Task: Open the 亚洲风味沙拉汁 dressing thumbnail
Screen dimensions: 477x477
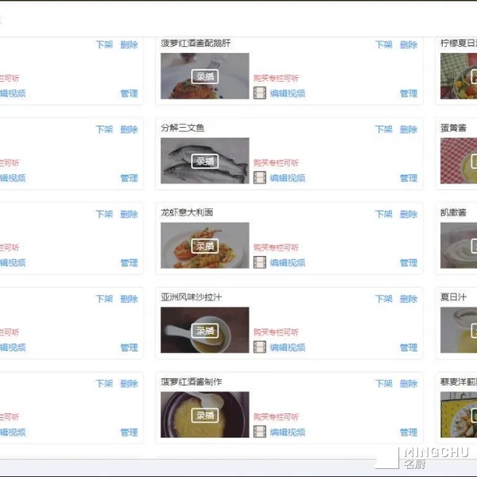Action: click(x=205, y=330)
